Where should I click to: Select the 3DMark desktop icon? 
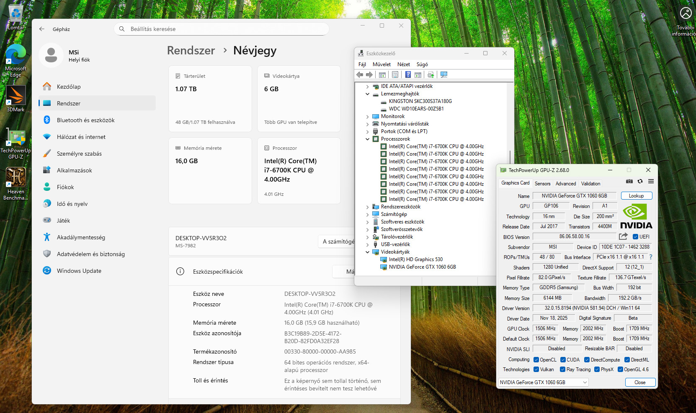pos(16,99)
